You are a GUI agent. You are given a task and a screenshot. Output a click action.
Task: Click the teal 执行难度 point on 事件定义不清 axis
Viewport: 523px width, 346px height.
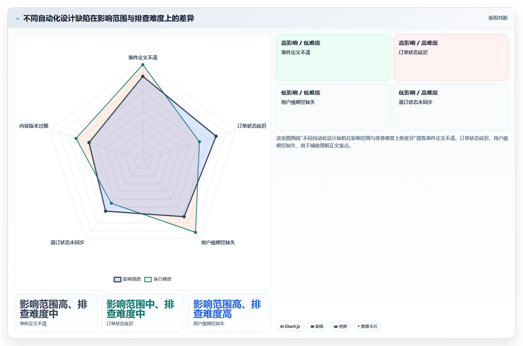click(143, 65)
